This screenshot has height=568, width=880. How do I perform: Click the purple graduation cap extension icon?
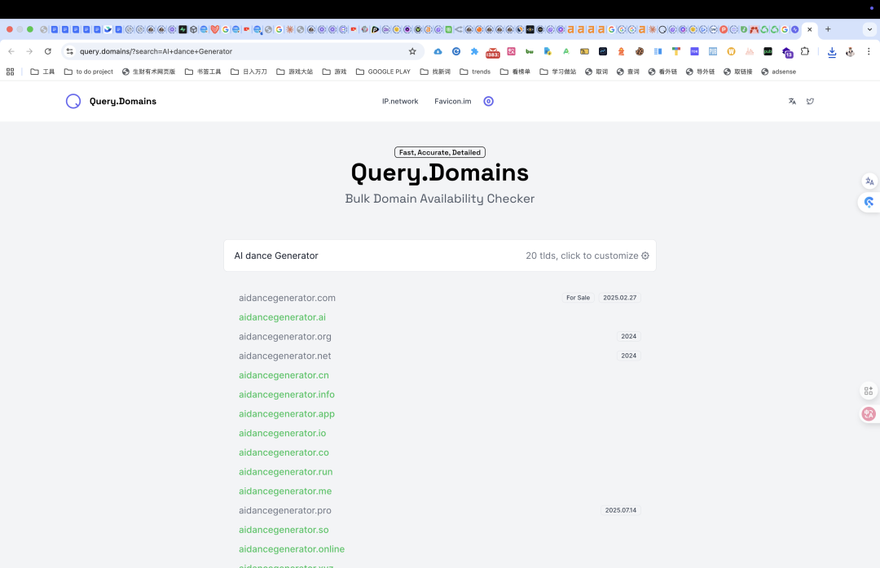tap(787, 52)
